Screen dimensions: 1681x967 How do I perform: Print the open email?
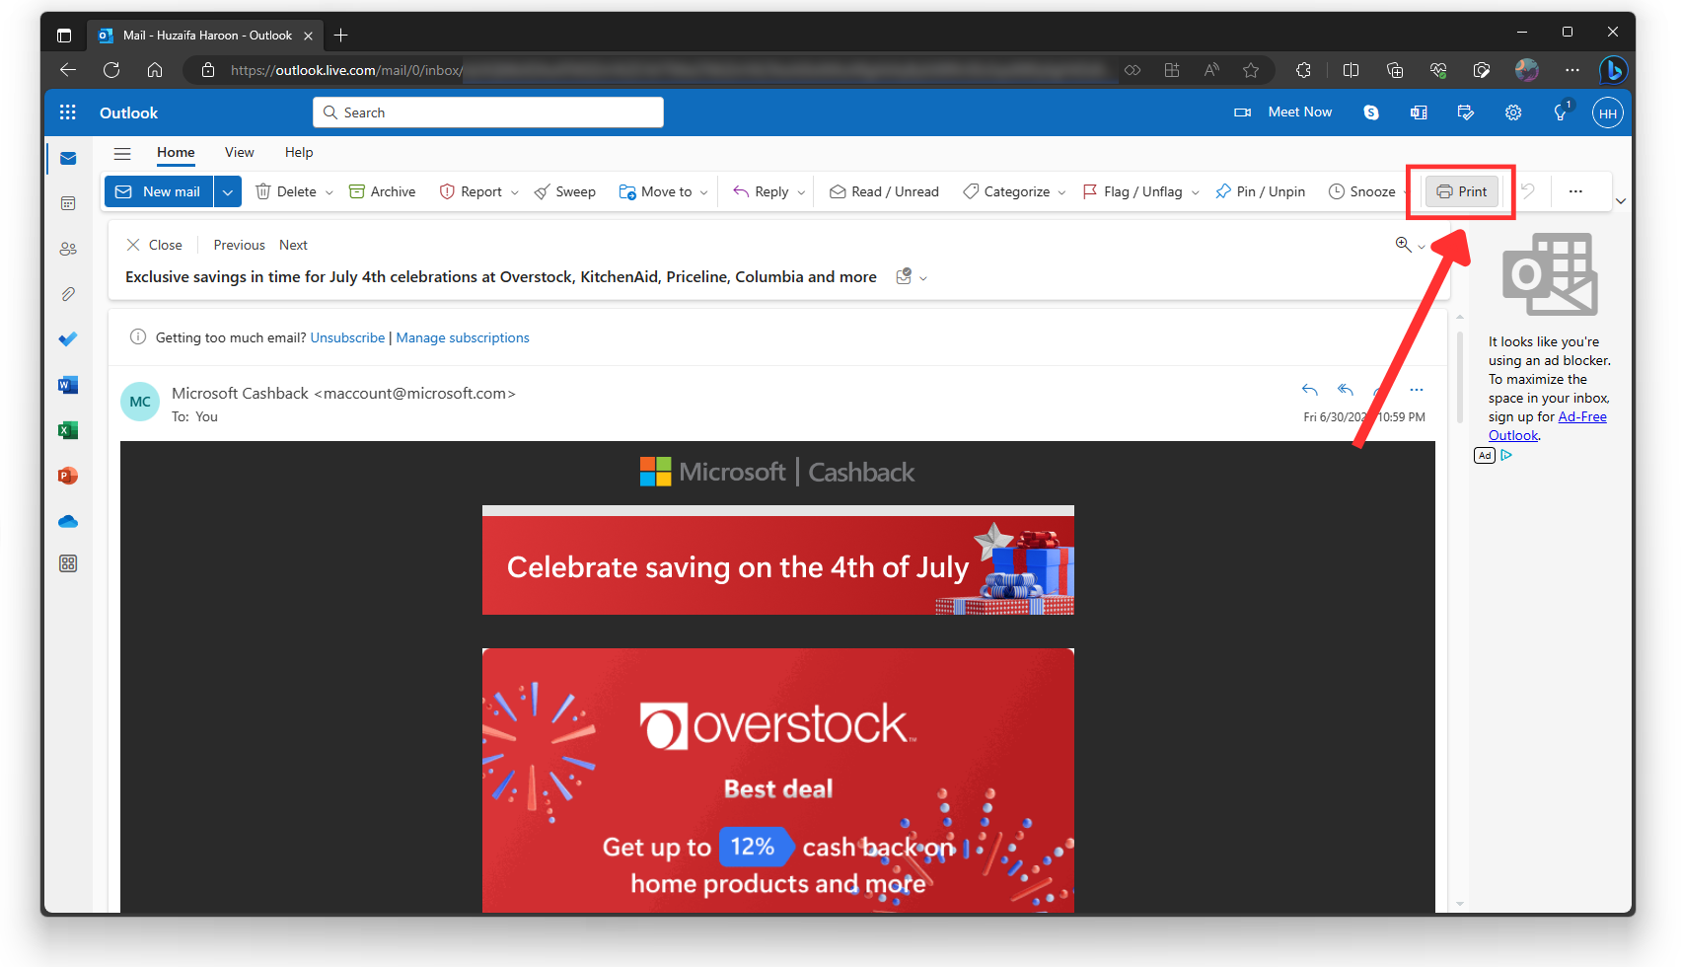click(1461, 191)
